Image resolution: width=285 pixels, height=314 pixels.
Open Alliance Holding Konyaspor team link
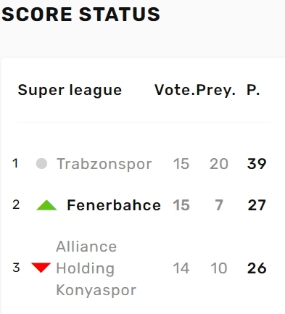click(96, 268)
